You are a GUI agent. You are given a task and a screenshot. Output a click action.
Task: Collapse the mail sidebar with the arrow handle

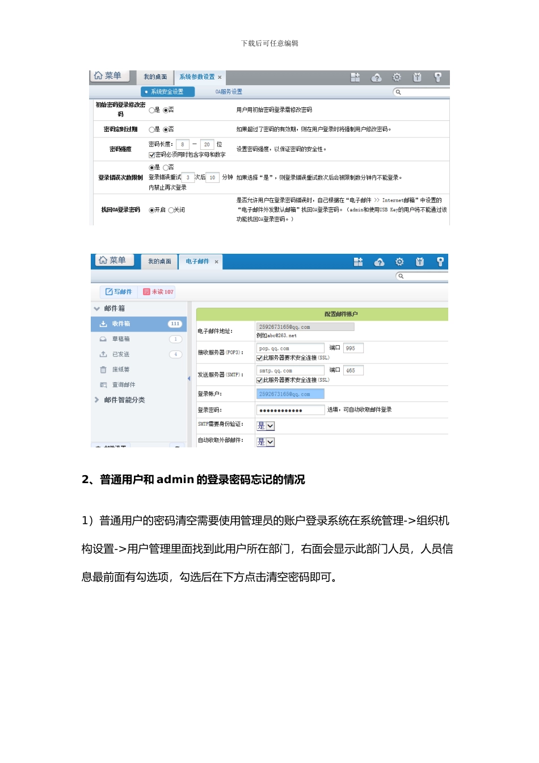pyautogui.click(x=189, y=378)
